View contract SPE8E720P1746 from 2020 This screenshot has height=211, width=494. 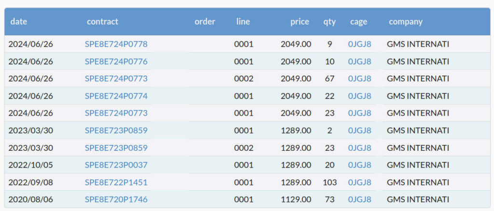(x=116, y=199)
